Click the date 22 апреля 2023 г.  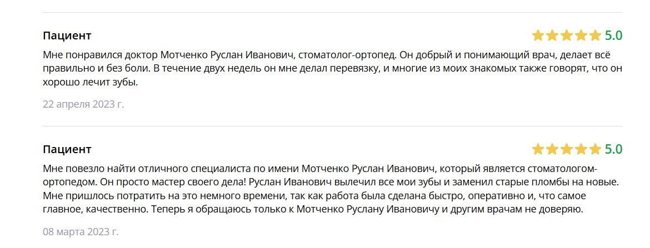83,104
